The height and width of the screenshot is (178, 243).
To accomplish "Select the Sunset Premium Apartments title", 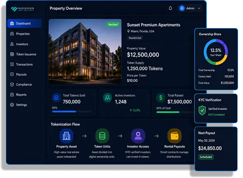I will (153, 25).
